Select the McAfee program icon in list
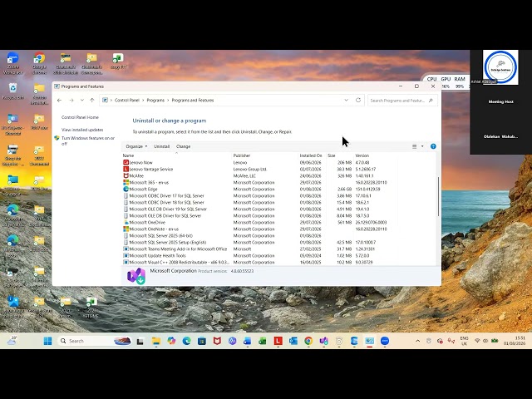This screenshot has width=532, height=399. click(x=126, y=175)
